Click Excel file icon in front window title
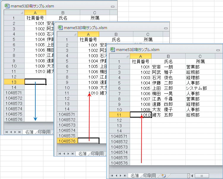This screenshot has height=179, width=223. tap(113, 49)
